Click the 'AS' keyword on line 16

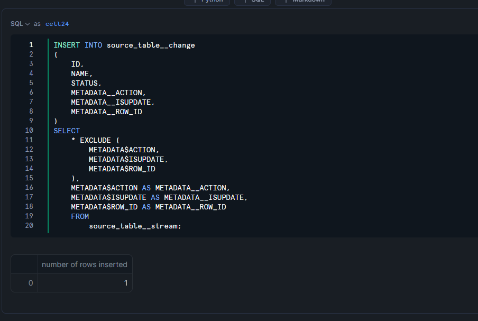click(146, 188)
